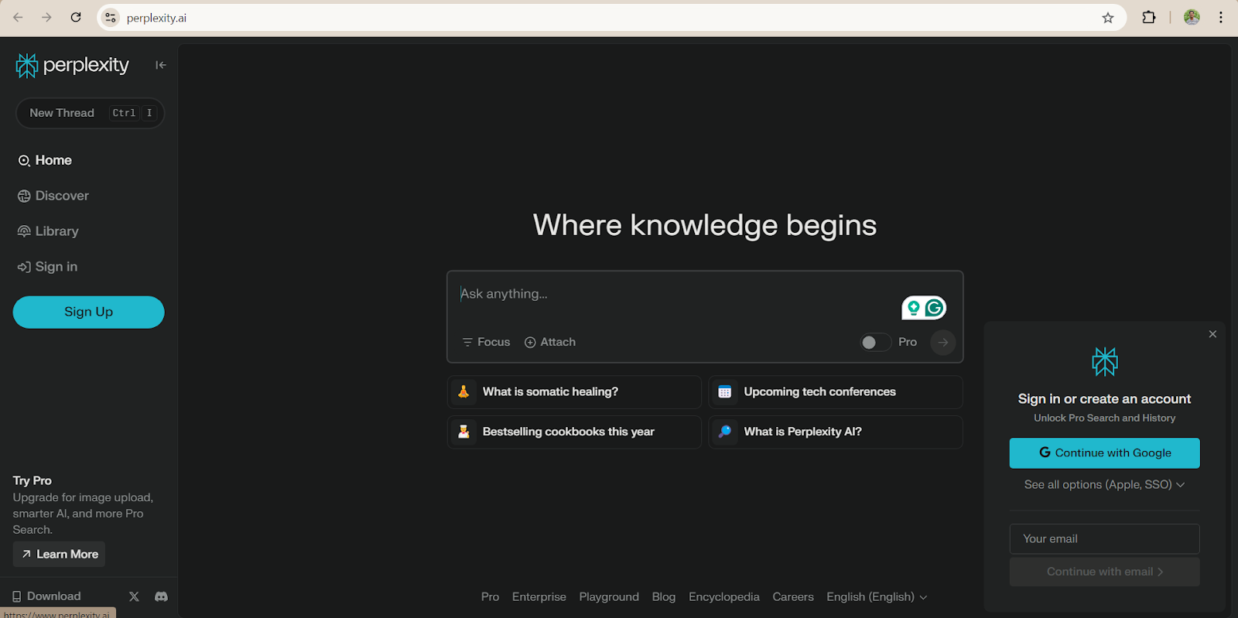Click the Sign Up button

point(88,312)
